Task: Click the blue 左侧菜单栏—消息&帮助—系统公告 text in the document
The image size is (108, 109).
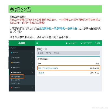Action: pyautogui.click(x=58, y=29)
